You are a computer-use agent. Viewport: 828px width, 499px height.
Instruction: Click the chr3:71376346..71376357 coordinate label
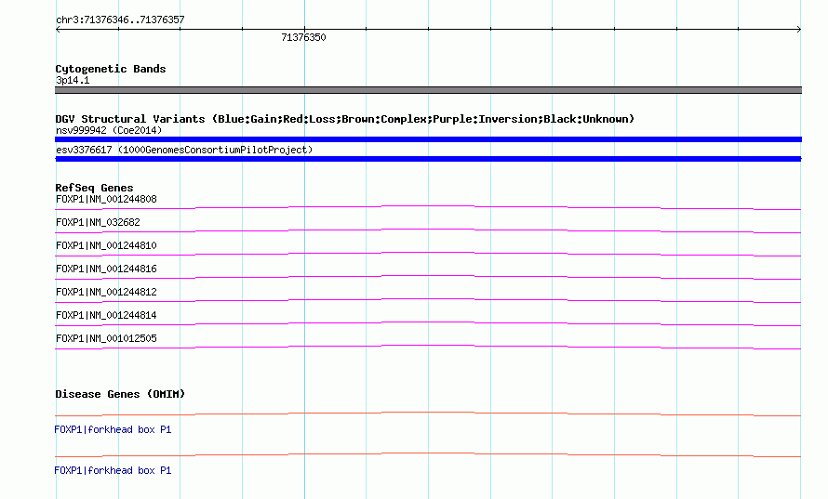tap(120, 20)
